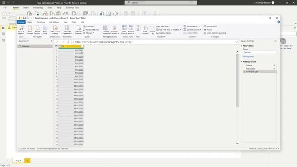Open the Group By dialog
The image size is (297, 167).
coord(153,30)
